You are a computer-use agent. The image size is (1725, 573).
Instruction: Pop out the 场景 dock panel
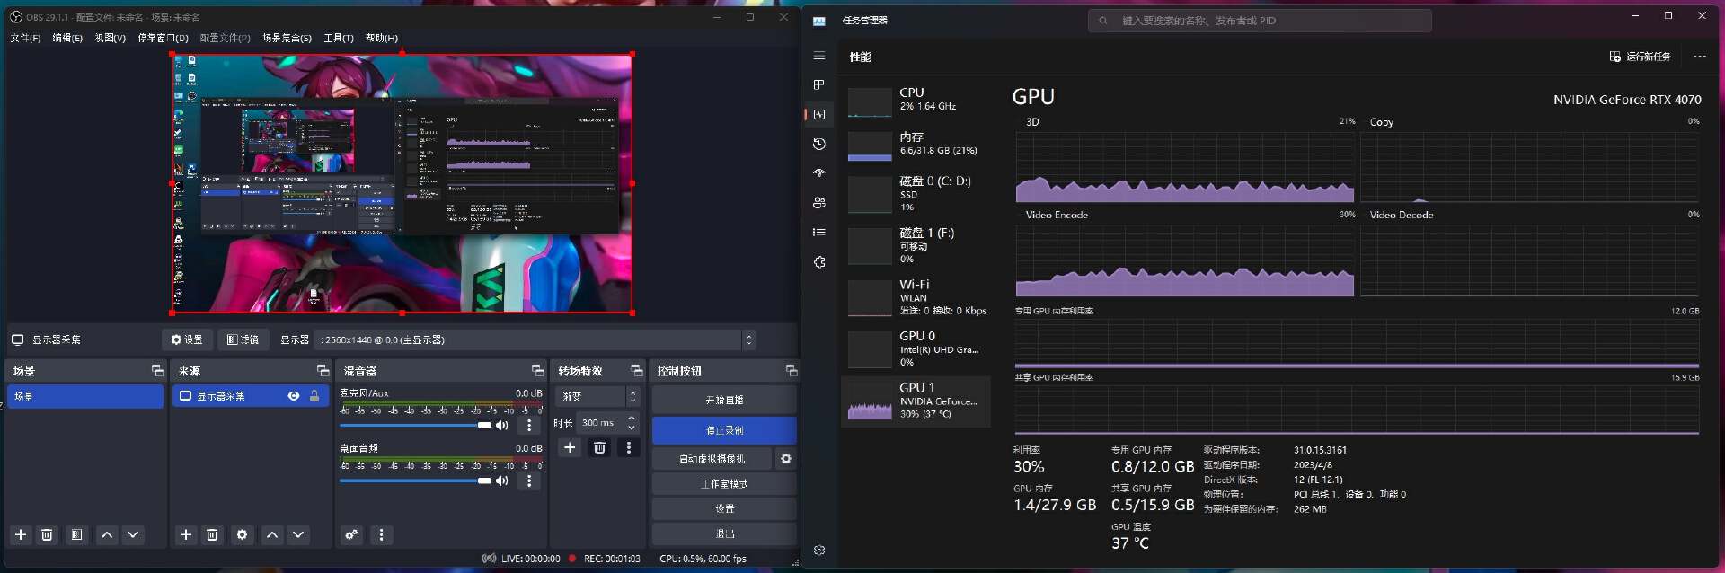(x=157, y=370)
